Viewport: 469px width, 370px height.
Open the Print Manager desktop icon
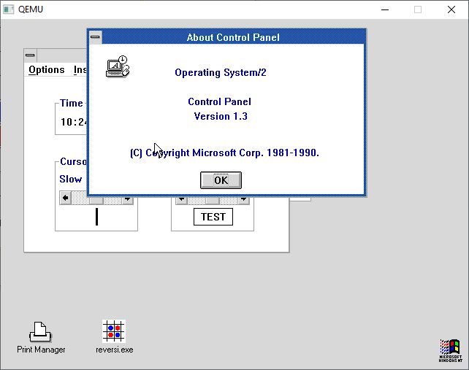[41, 337]
